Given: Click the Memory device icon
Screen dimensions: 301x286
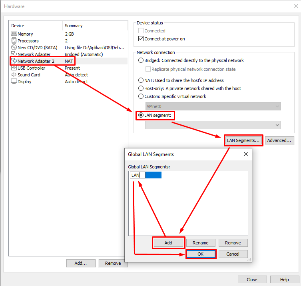Looking at the screenshot, I should pos(14,34).
